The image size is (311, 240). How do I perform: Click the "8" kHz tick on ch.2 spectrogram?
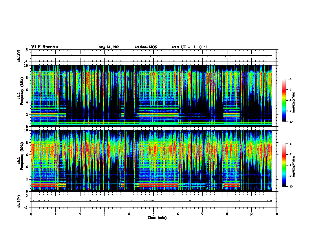click(x=27, y=143)
